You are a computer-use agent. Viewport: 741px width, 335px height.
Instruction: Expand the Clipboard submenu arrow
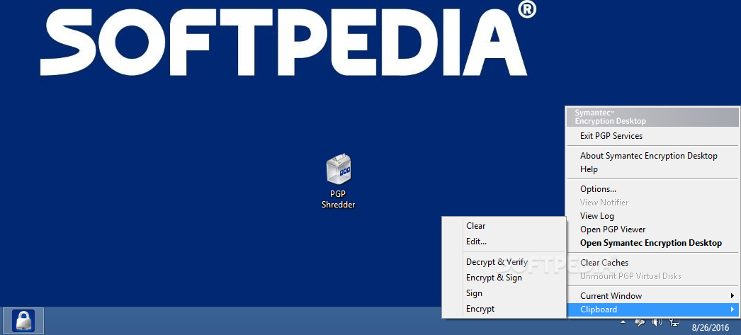coord(732,310)
